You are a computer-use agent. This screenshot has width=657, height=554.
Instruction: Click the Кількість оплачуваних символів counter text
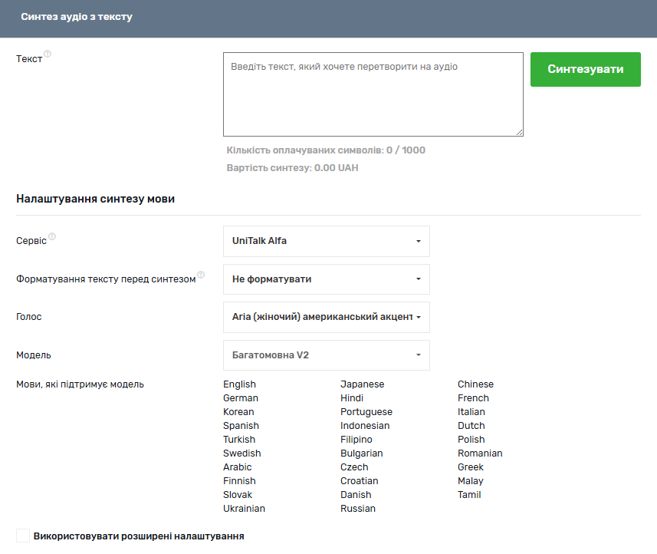click(326, 150)
